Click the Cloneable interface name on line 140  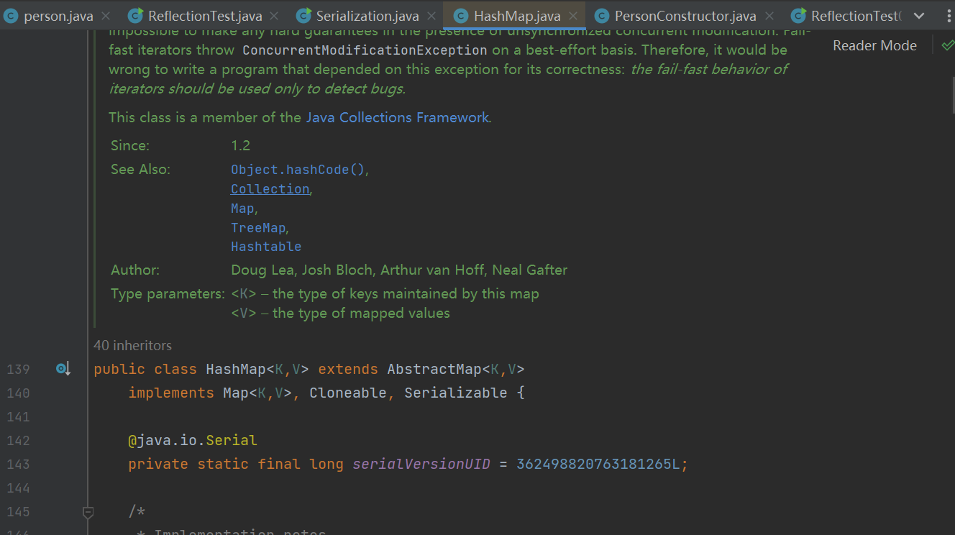(x=348, y=393)
